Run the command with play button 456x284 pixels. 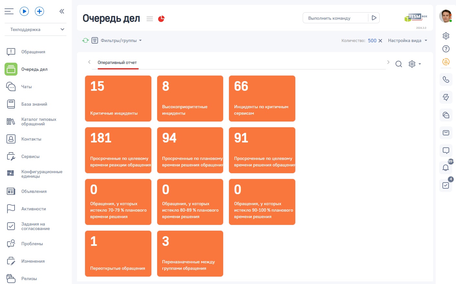[x=374, y=18]
